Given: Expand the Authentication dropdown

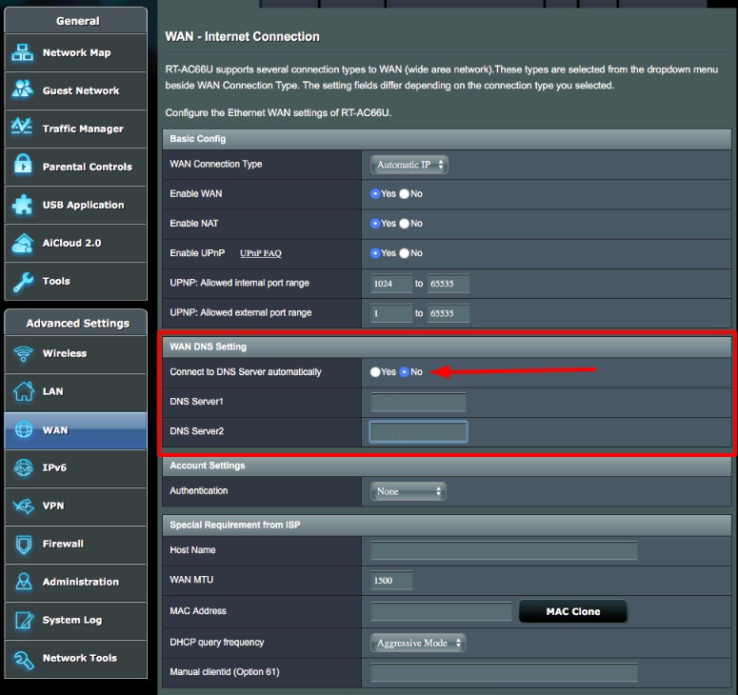Looking at the screenshot, I should click(x=409, y=492).
